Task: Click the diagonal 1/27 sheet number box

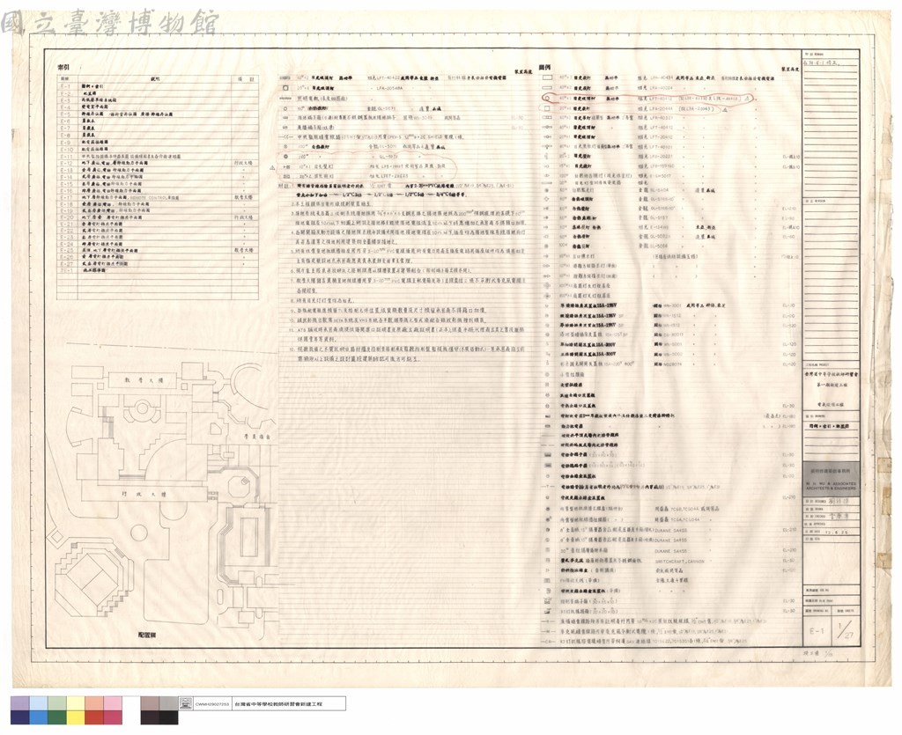Action: click(845, 630)
